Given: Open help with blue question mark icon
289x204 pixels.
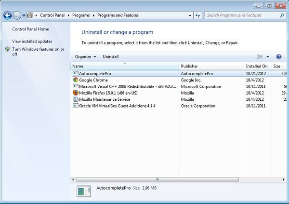Looking at the screenshot, I should coord(279,57).
